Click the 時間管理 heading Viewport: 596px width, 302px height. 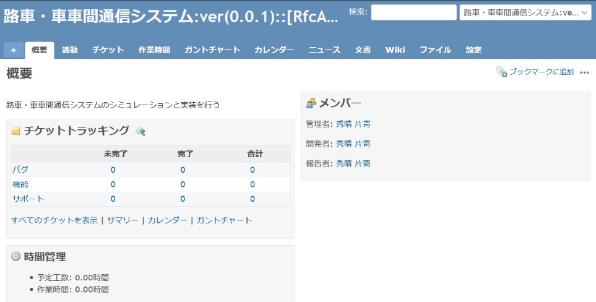[x=45, y=257]
